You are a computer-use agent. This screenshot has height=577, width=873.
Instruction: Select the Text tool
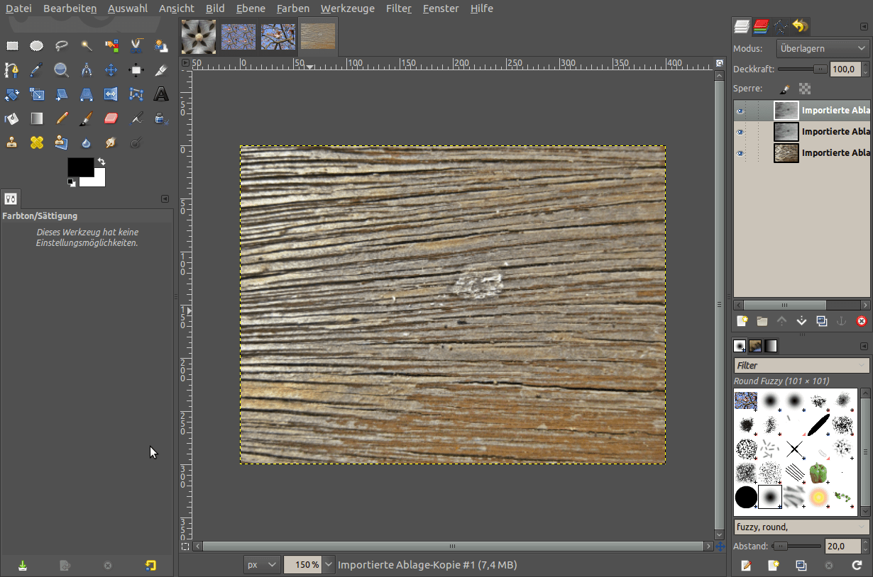[x=160, y=94]
